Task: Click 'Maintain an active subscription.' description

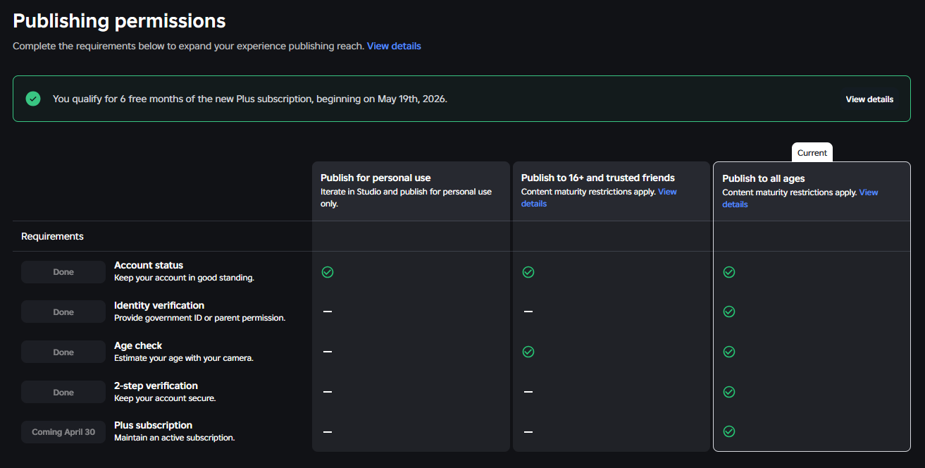Action: 174,438
